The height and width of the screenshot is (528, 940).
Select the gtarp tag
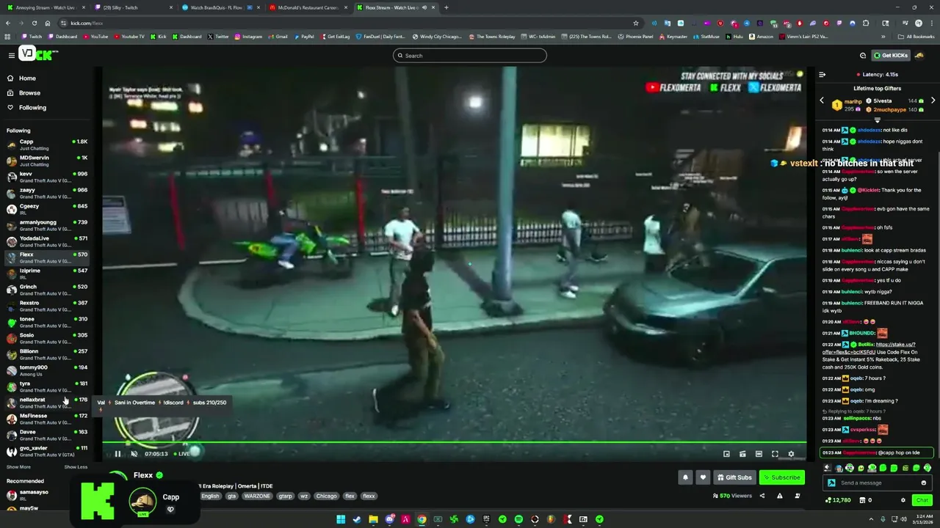point(285,496)
